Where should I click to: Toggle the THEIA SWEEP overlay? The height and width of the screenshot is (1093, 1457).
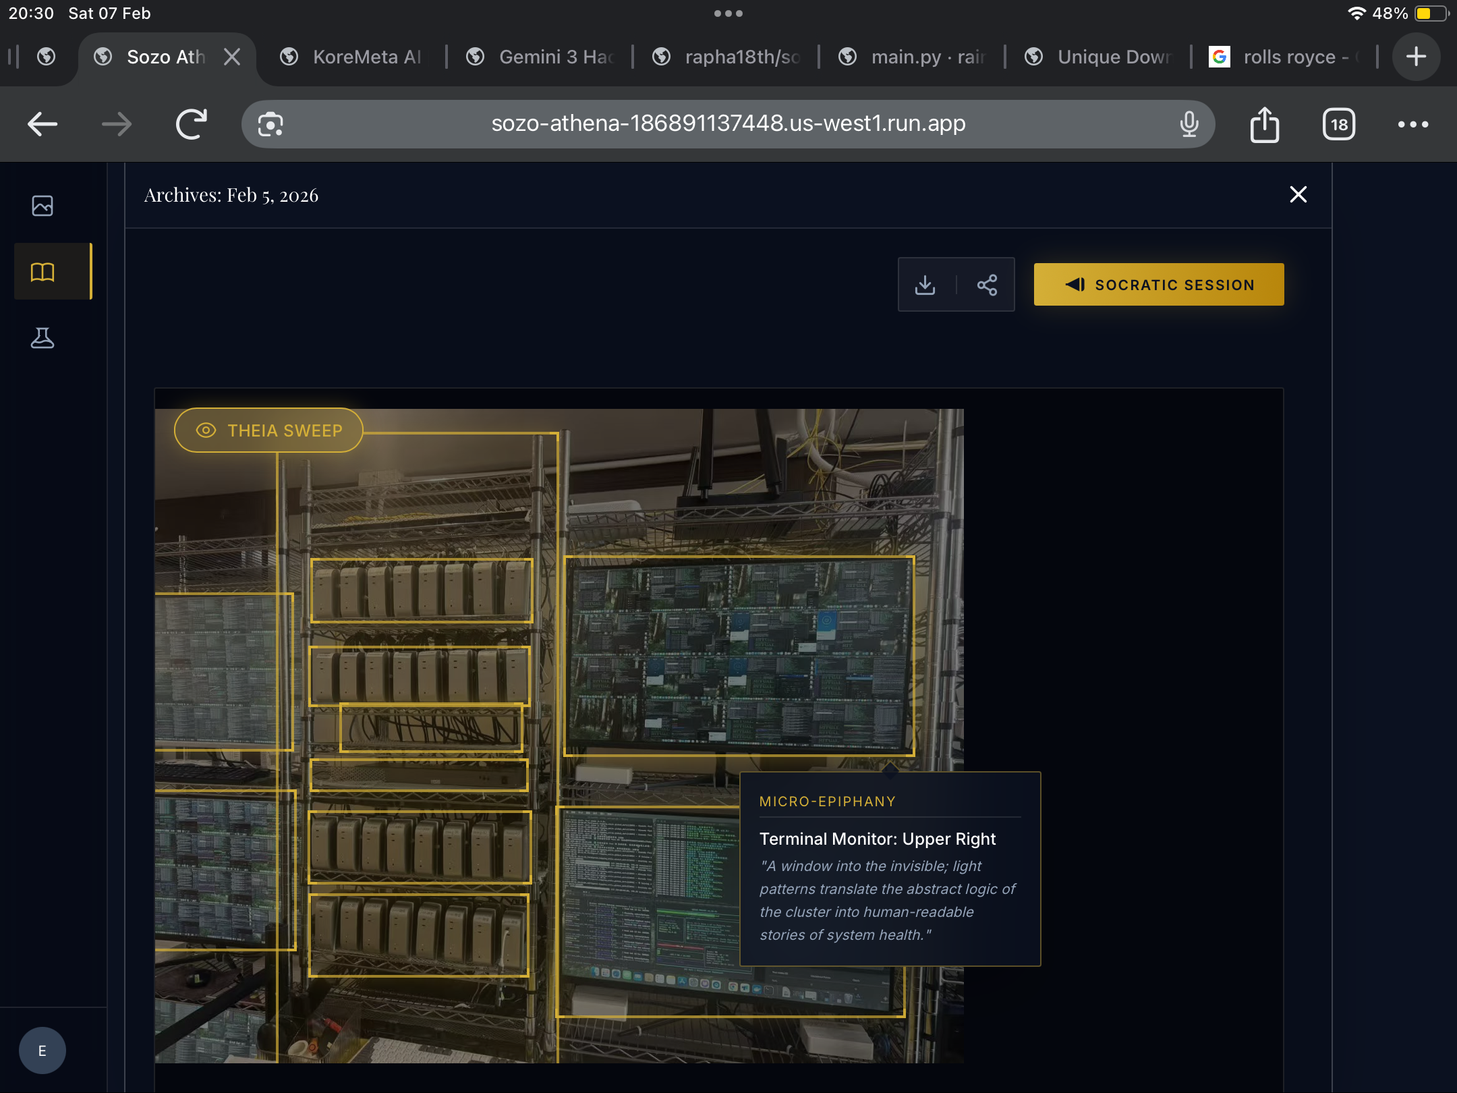tap(268, 430)
